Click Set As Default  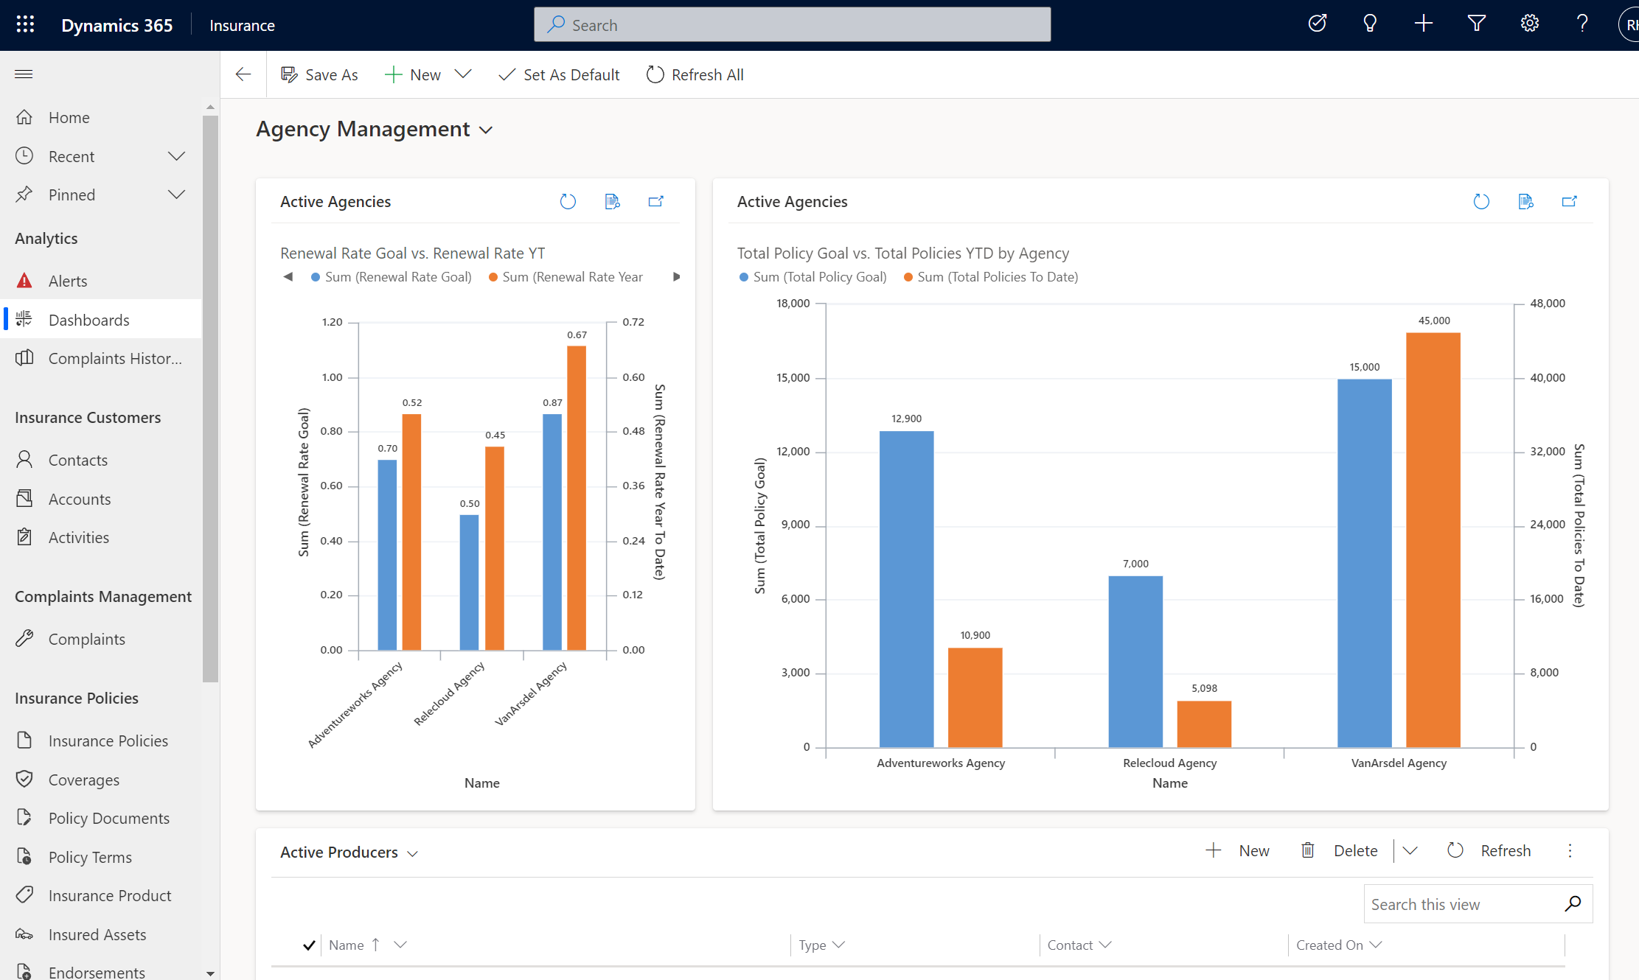559,74
